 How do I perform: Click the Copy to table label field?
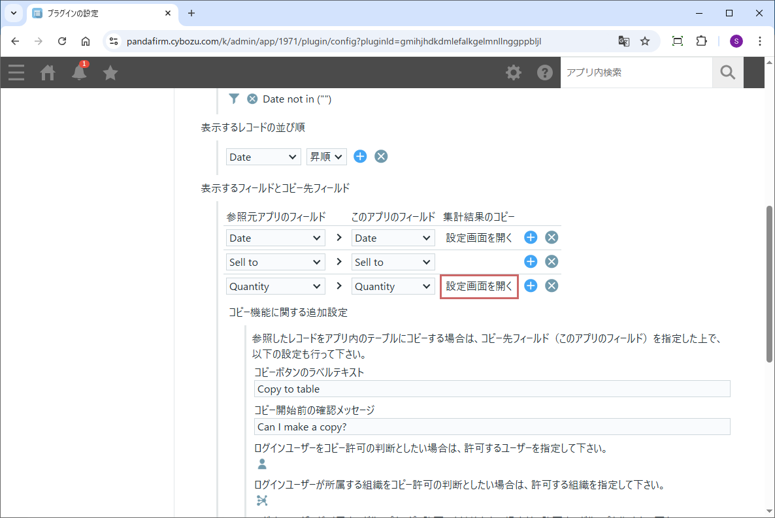point(491,389)
